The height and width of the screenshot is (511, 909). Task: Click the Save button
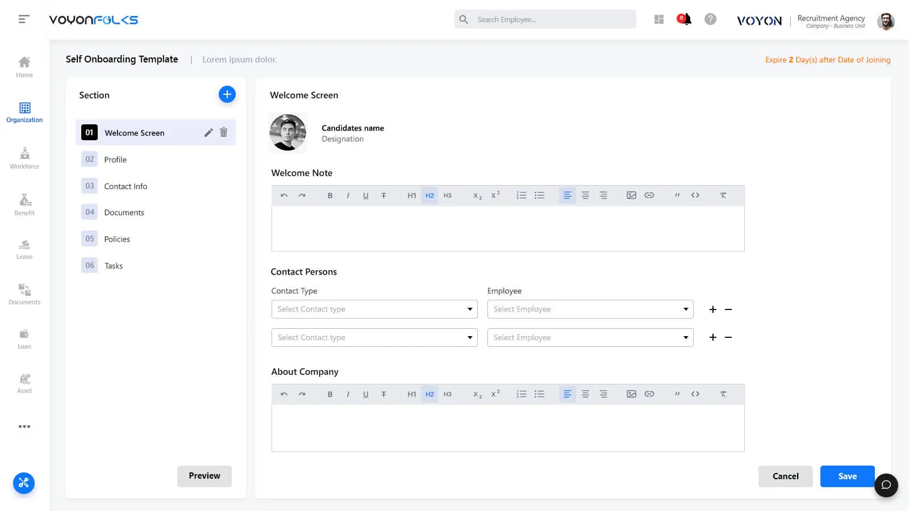847,476
